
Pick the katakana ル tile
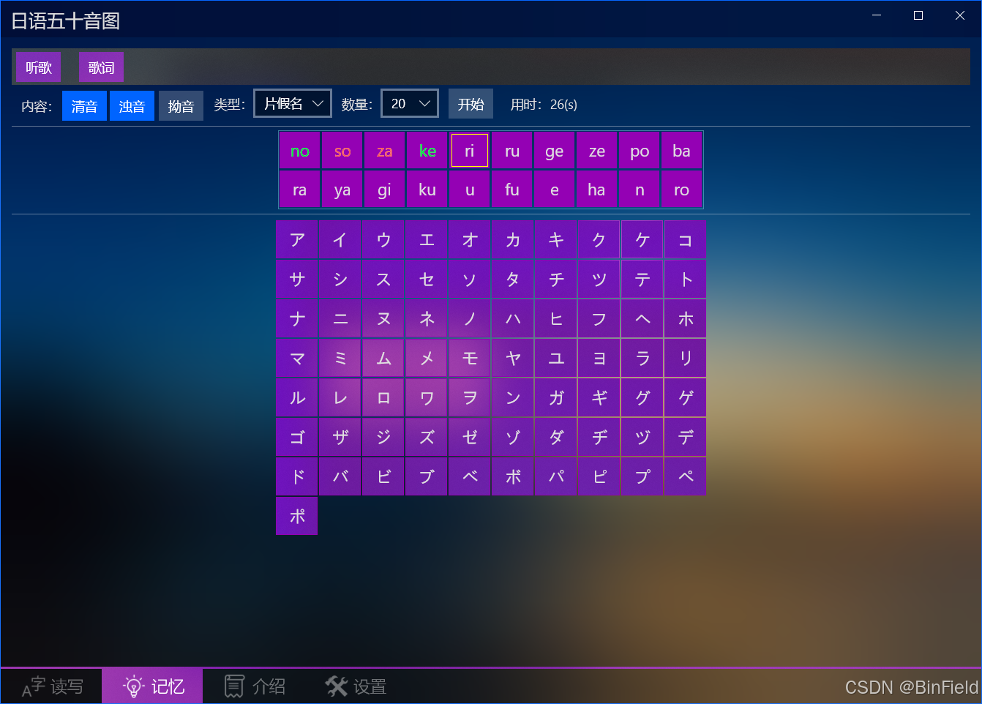[297, 397]
